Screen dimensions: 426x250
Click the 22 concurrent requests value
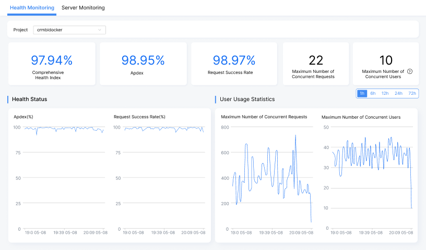(x=316, y=60)
